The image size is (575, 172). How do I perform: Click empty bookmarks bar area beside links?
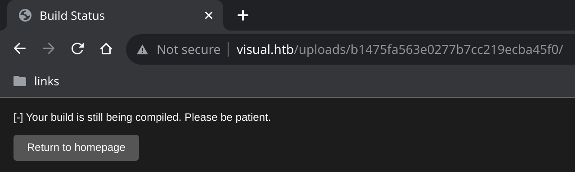pyautogui.click(x=315, y=81)
